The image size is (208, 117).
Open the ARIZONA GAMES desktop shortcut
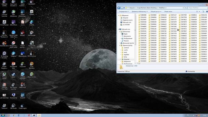pyautogui.click(x=4, y=3)
